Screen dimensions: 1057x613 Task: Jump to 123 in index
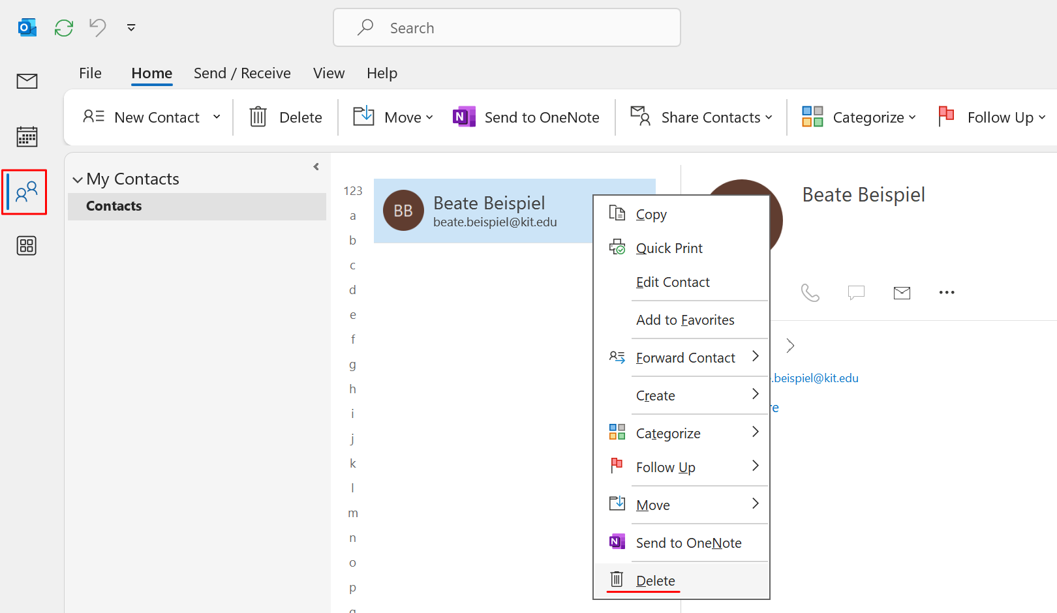tap(353, 191)
